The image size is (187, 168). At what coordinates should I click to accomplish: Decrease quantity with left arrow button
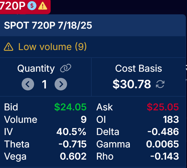[28, 84]
